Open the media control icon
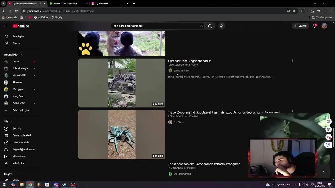Image resolution: width=335 pixels, height=188 pixels. 319,11
